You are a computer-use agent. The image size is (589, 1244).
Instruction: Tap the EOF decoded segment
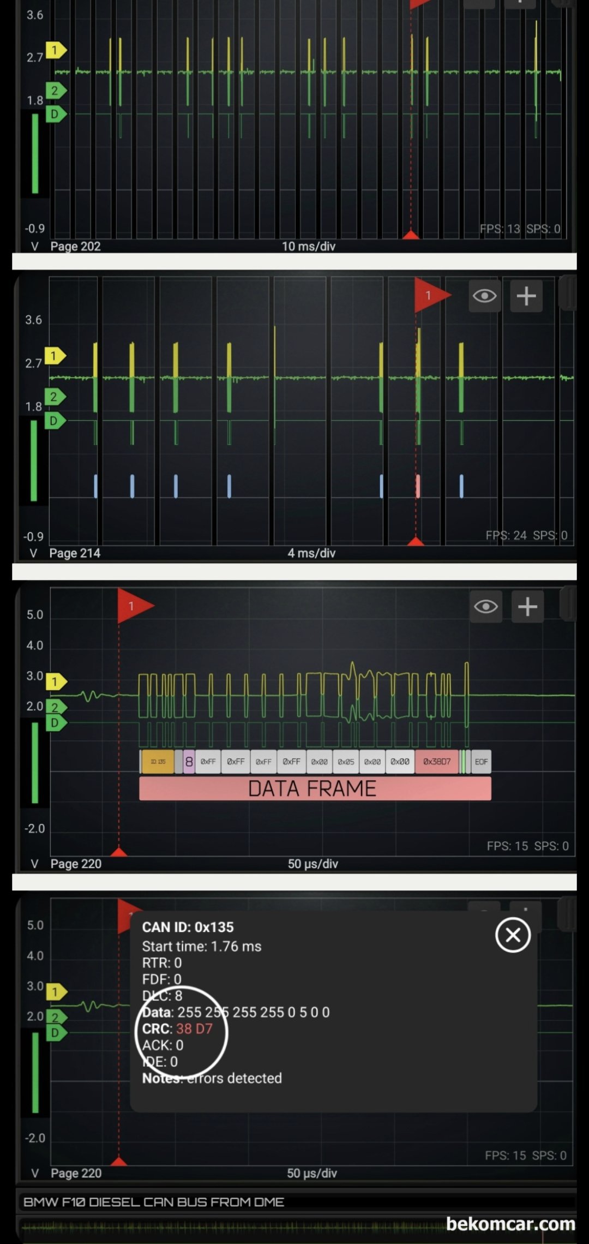[x=481, y=762]
